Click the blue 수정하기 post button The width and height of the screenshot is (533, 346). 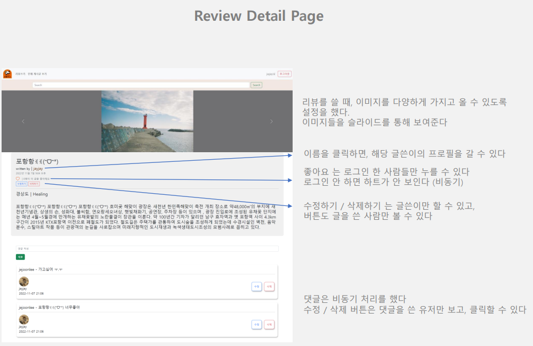pos(21,184)
